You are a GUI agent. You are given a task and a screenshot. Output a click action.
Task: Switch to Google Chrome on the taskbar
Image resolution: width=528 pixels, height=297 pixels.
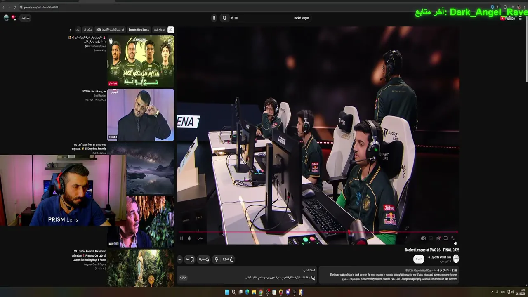point(261,292)
